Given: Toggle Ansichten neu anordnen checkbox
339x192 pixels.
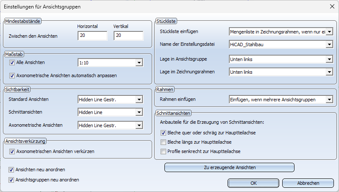Looking at the screenshot, I should 11,170.
